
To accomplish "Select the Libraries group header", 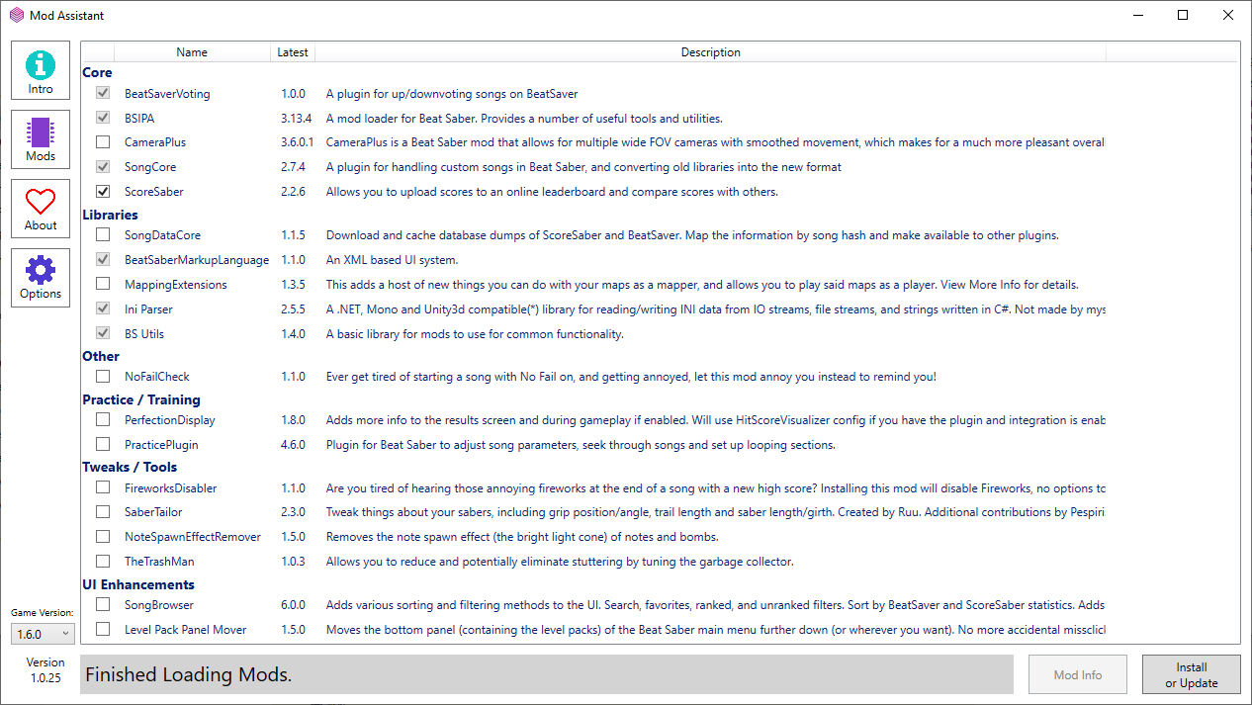I will tap(110, 215).
